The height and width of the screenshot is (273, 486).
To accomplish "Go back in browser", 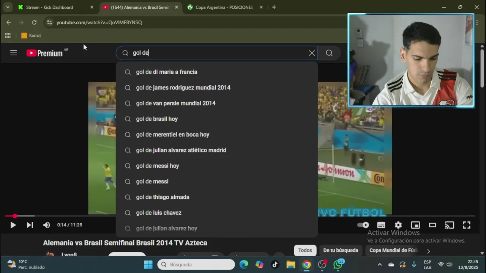I will pyautogui.click(x=8, y=22).
